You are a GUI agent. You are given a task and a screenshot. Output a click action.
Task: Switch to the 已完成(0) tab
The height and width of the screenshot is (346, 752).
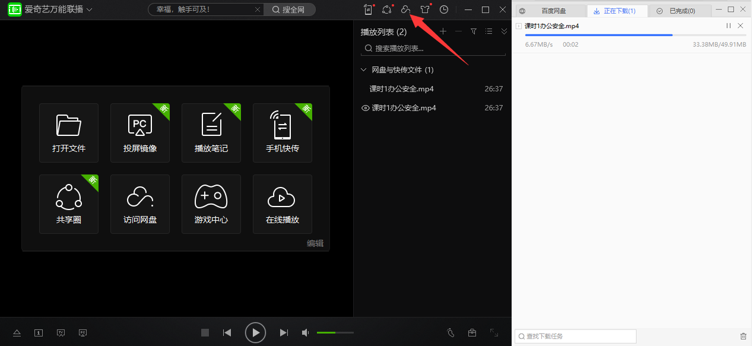click(x=681, y=11)
